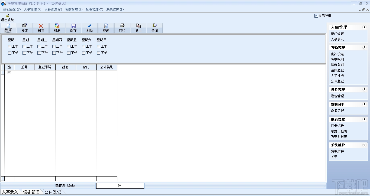Viewport: 370px width, 196px height.
Task: Check 下午 under 星期五
Action: point(69,53)
